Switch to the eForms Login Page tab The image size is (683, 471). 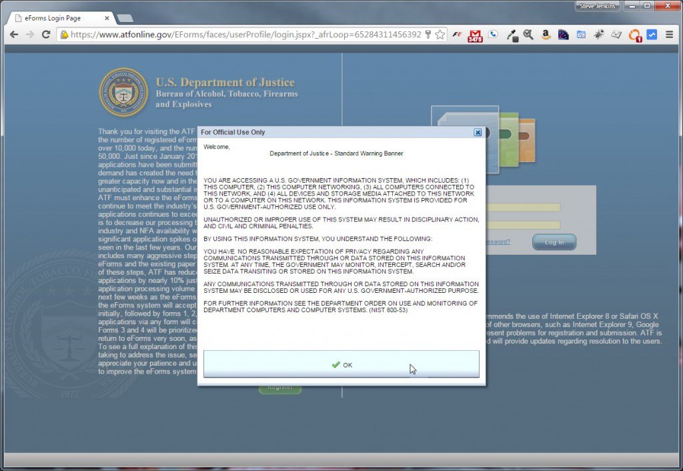[x=53, y=19]
